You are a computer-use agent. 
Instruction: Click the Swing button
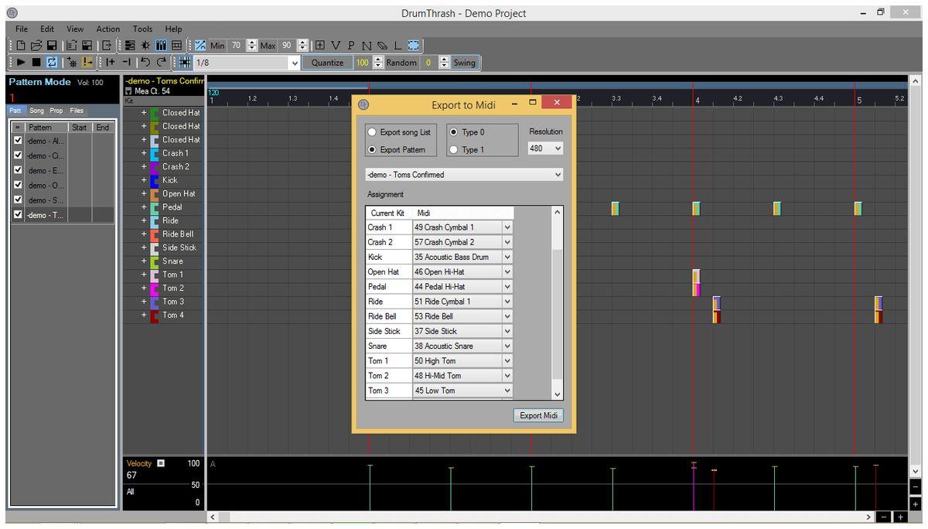point(464,63)
